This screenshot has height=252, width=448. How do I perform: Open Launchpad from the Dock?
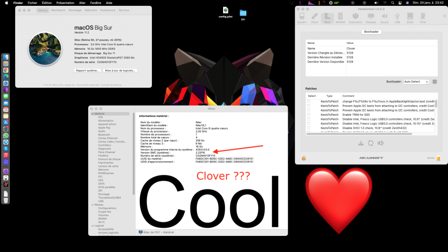[6, 64]
